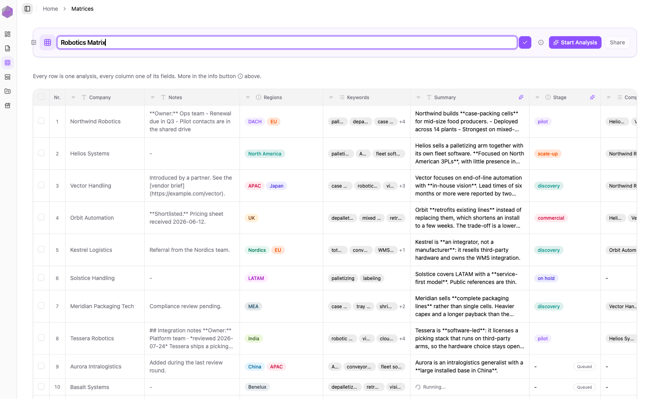This screenshot has height=399, width=650.
Task: Click the AI sparkle icon in Stage header
Action: 592,97
